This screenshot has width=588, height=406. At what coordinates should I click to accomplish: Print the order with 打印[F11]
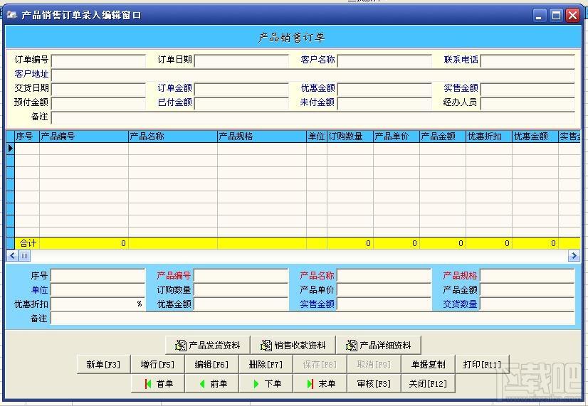coord(482,365)
